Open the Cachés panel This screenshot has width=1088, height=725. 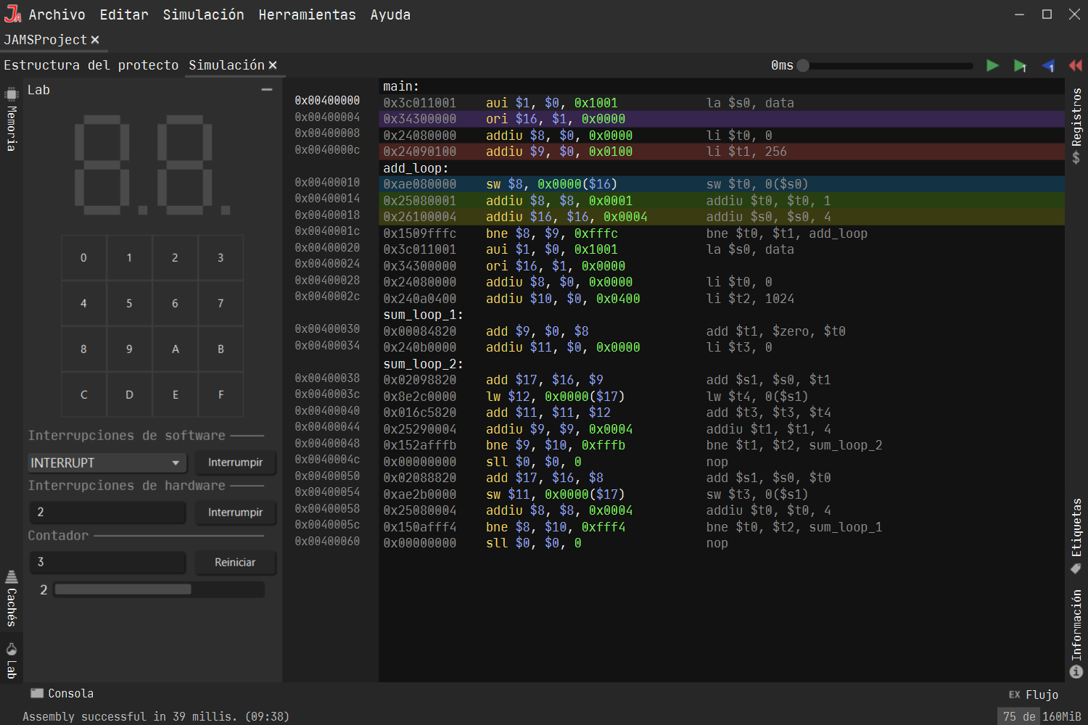point(11,596)
